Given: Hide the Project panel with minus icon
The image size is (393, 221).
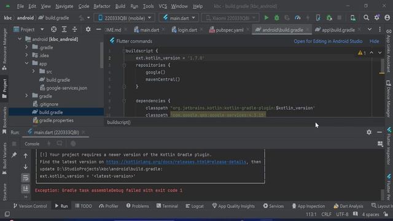Looking at the screenshot, I should tap(98, 29).
